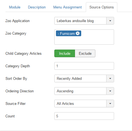Viewport: 132px width, 131px height.
Task: Remove the Furnicom category tag
Action: (x=78, y=33)
